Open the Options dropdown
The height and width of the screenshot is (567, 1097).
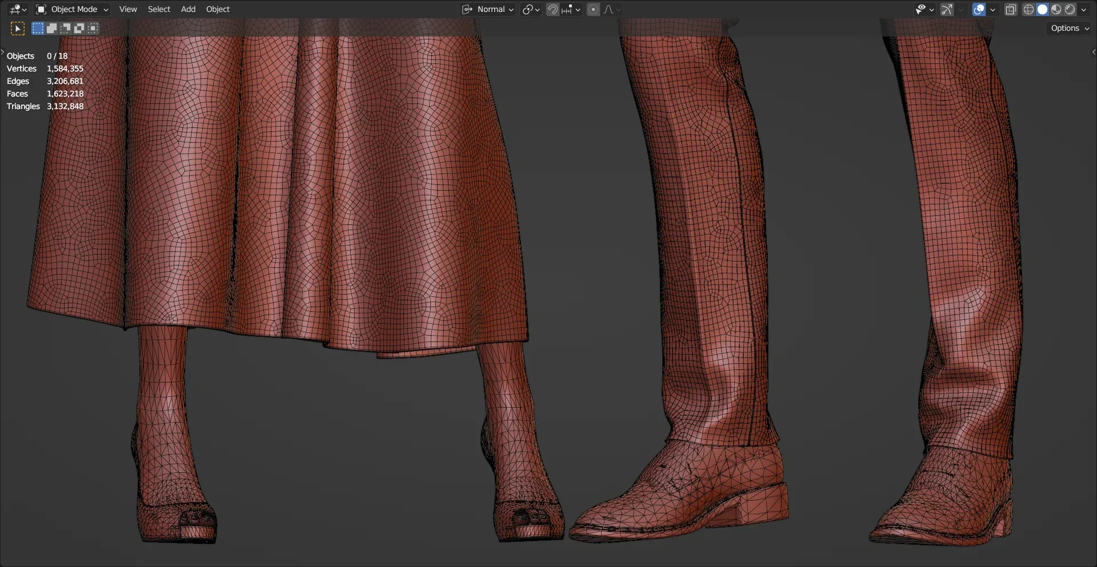click(1070, 28)
